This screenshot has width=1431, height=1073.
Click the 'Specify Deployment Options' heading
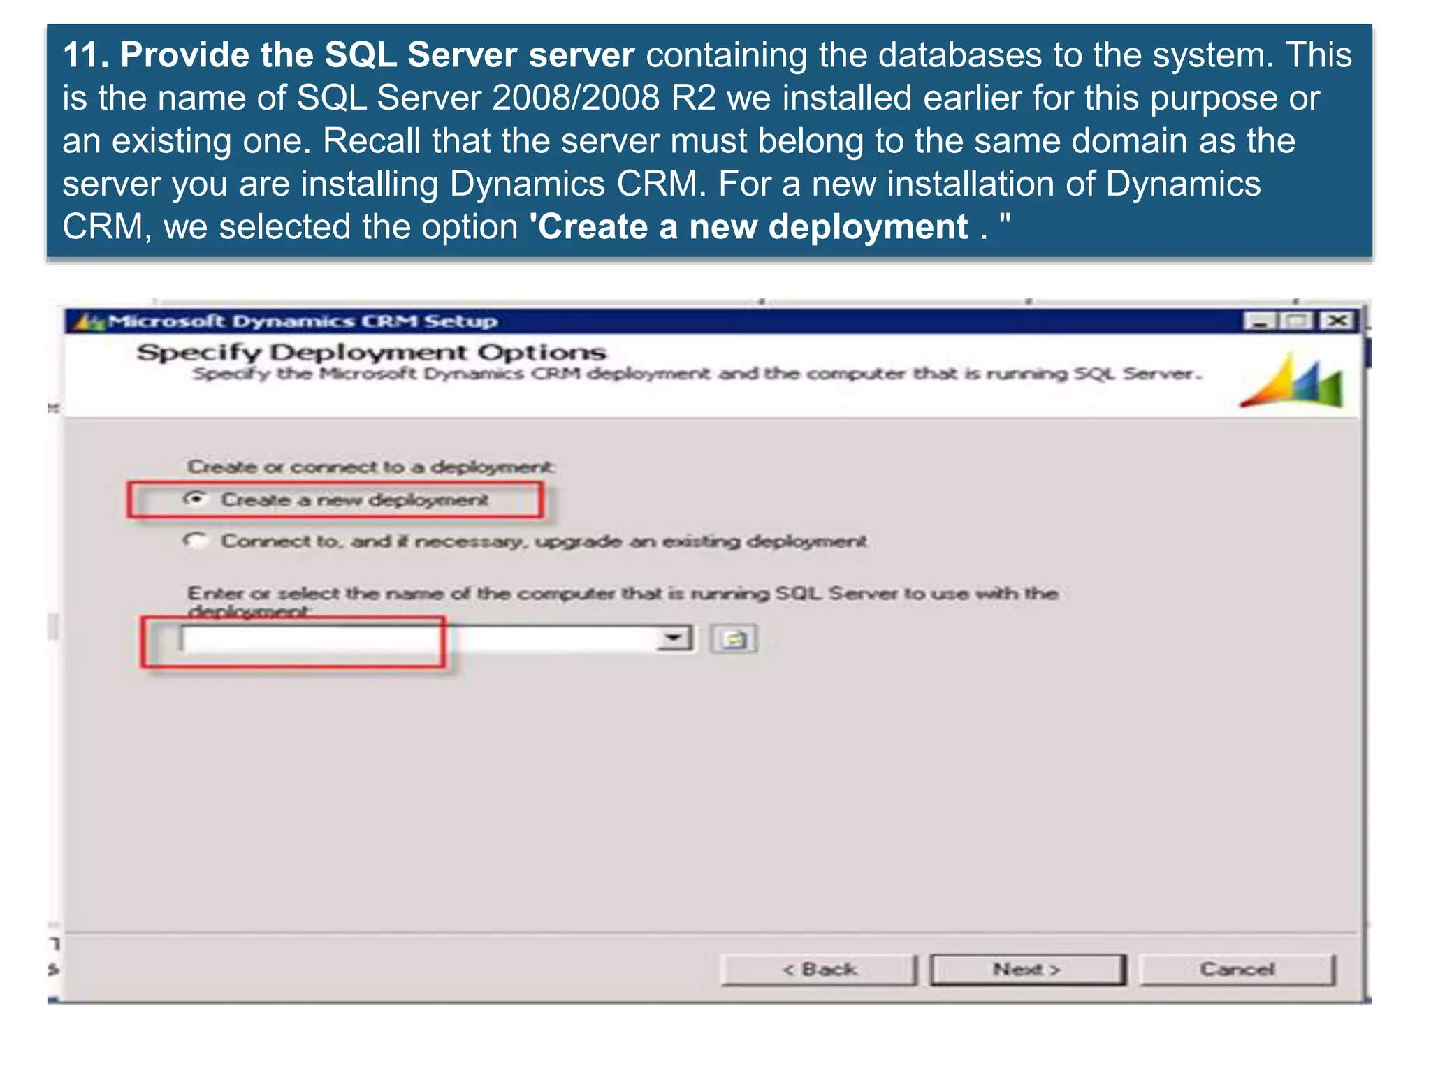point(371,352)
